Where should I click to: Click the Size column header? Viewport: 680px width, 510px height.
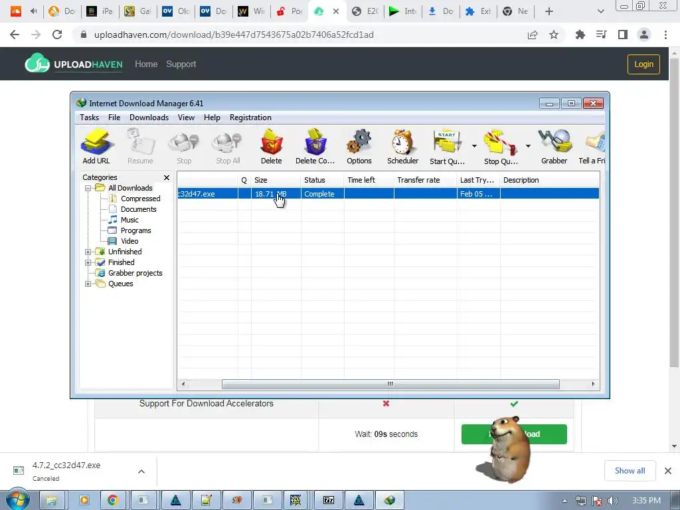[276, 180]
